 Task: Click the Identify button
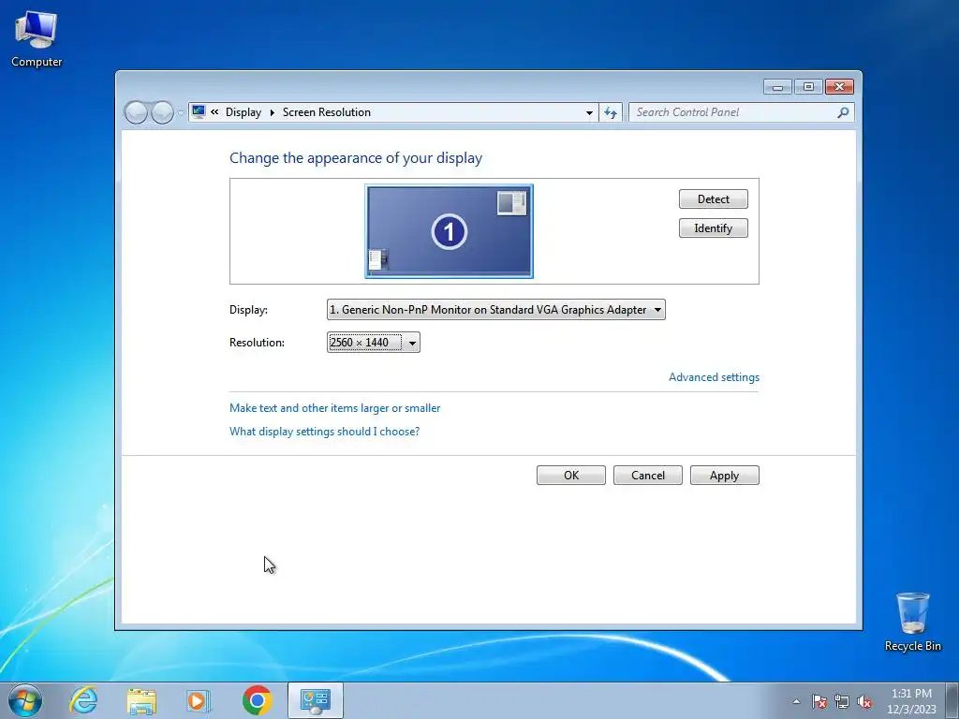point(713,228)
